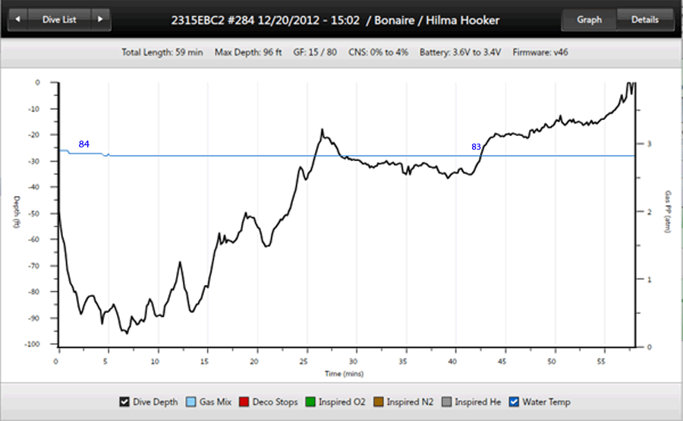Click the Total Length: 59 min stat
This screenshot has height=421, width=683.
pos(162,52)
